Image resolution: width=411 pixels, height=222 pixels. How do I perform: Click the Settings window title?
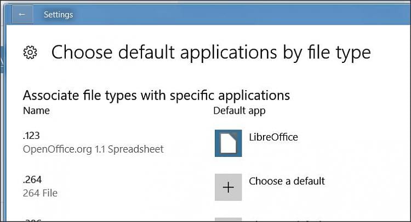pyautogui.click(x=58, y=15)
